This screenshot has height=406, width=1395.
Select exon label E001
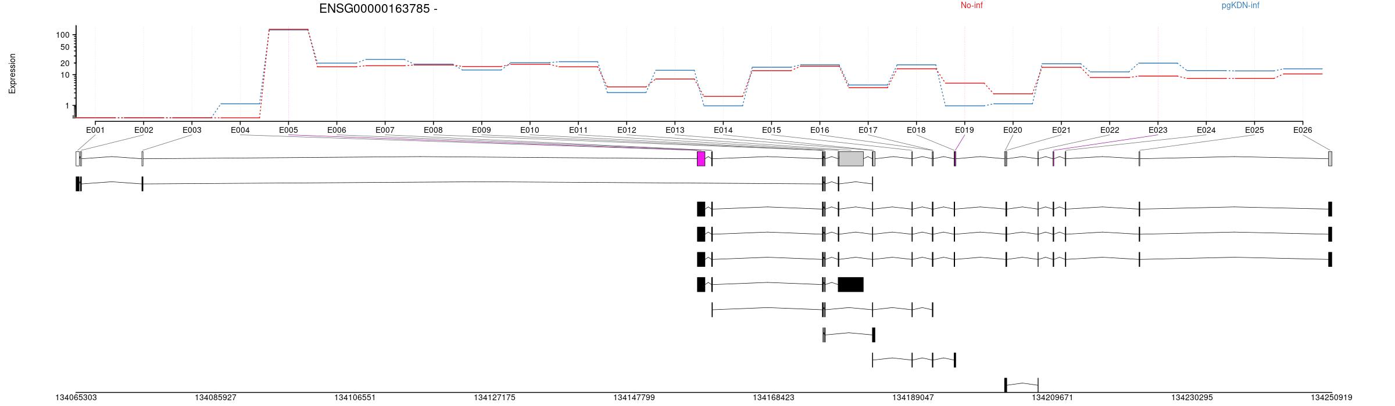(x=95, y=130)
